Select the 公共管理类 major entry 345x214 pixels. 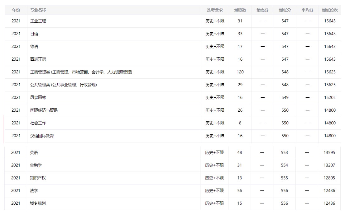click(x=63, y=85)
